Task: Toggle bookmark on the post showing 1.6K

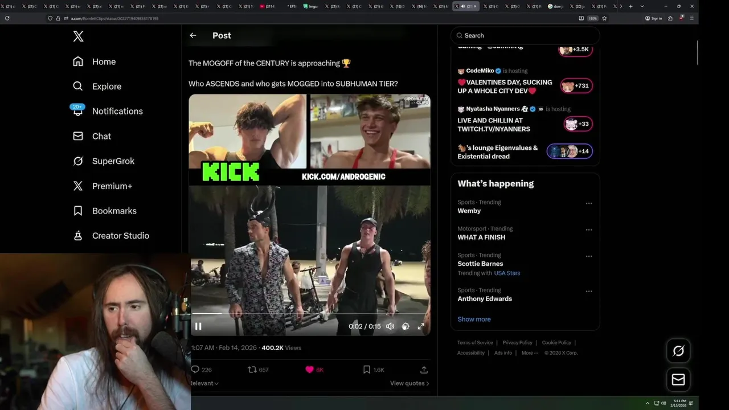Action: pos(367,370)
